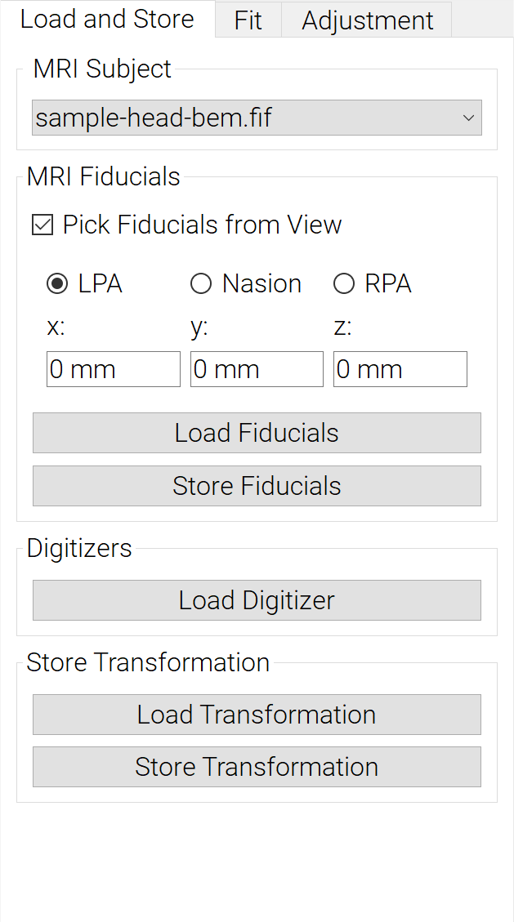The width and height of the screenshot is (514, 922).
Task: Focus the x coordinate input field
Action: tap(114, 369)
